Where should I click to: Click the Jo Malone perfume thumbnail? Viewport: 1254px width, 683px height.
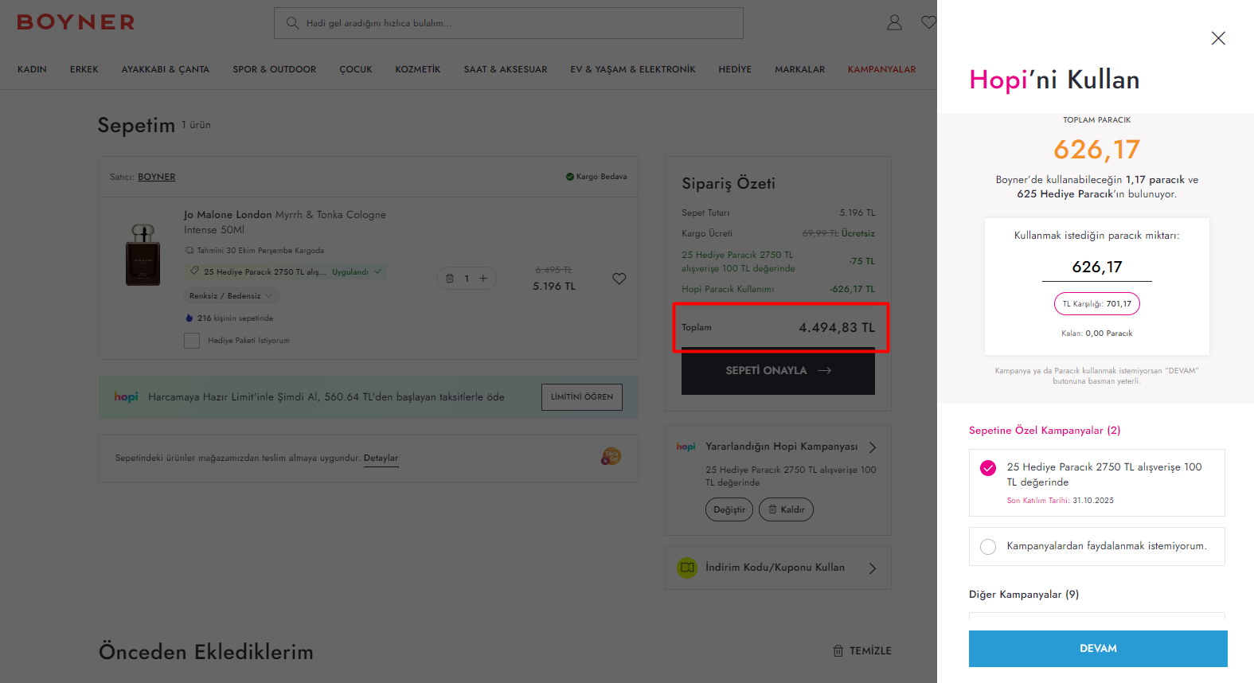tap(143, 255)
